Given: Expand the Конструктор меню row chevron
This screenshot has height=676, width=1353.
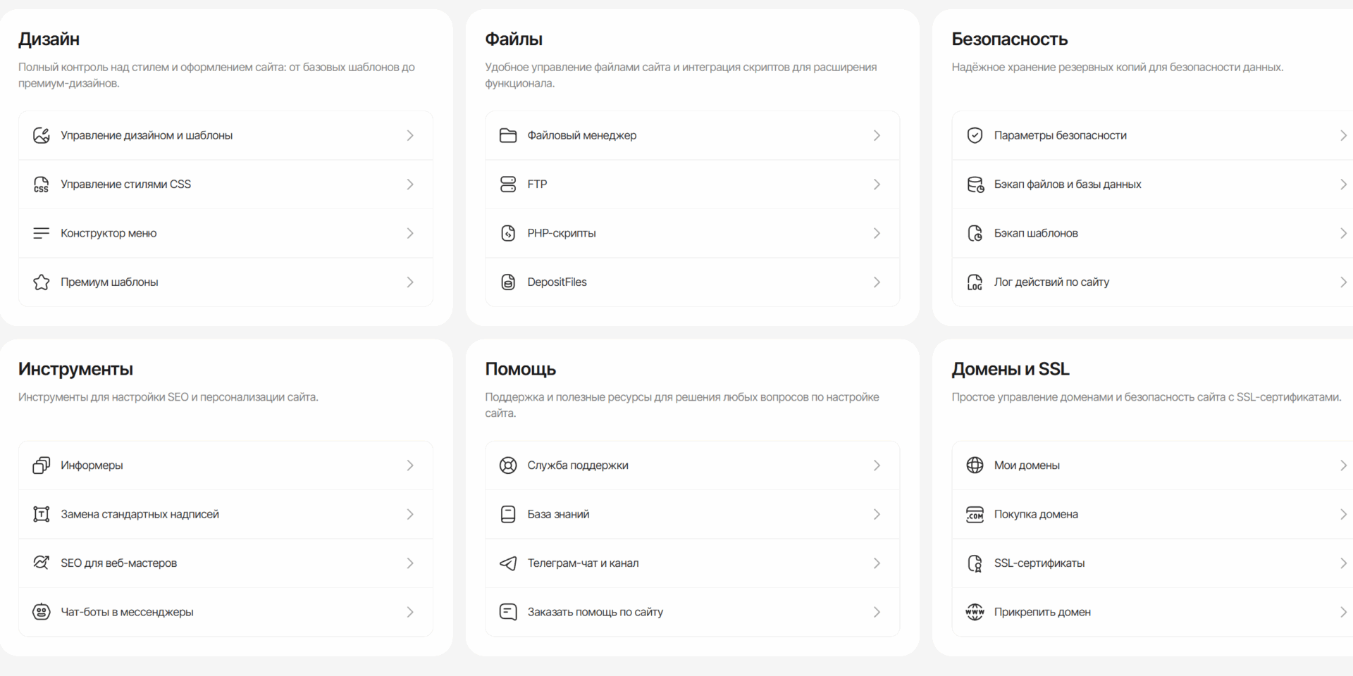Looking at the screenshot, I should 410,233.
